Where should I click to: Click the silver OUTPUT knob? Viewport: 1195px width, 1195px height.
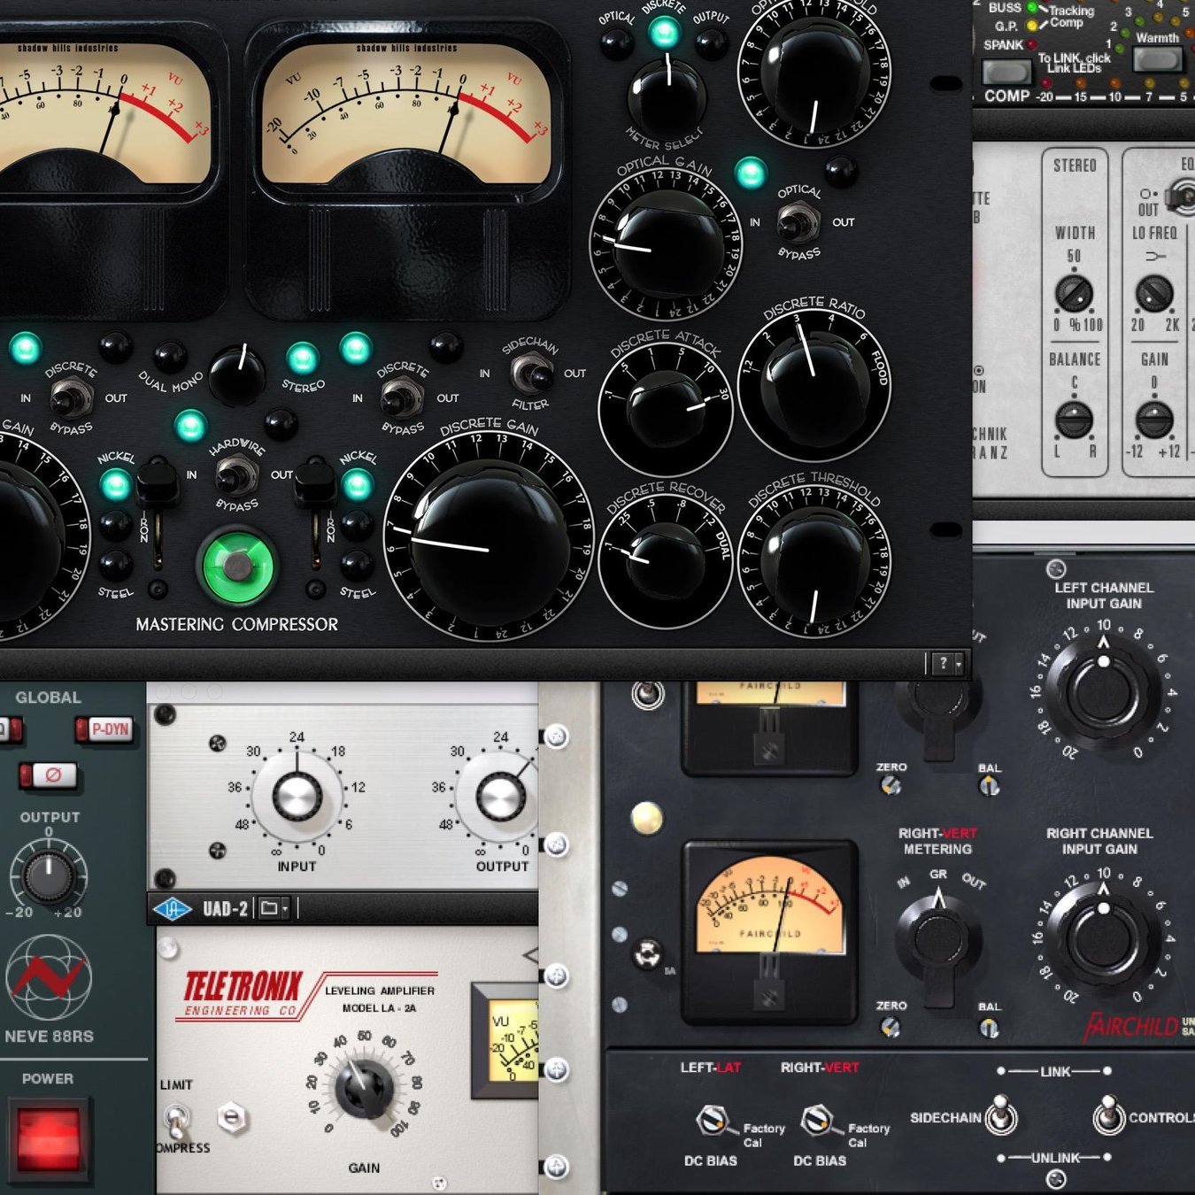501,797
